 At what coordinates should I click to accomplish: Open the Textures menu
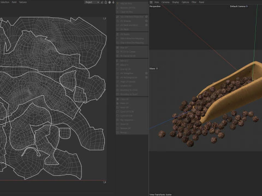[x=23, y=2]
